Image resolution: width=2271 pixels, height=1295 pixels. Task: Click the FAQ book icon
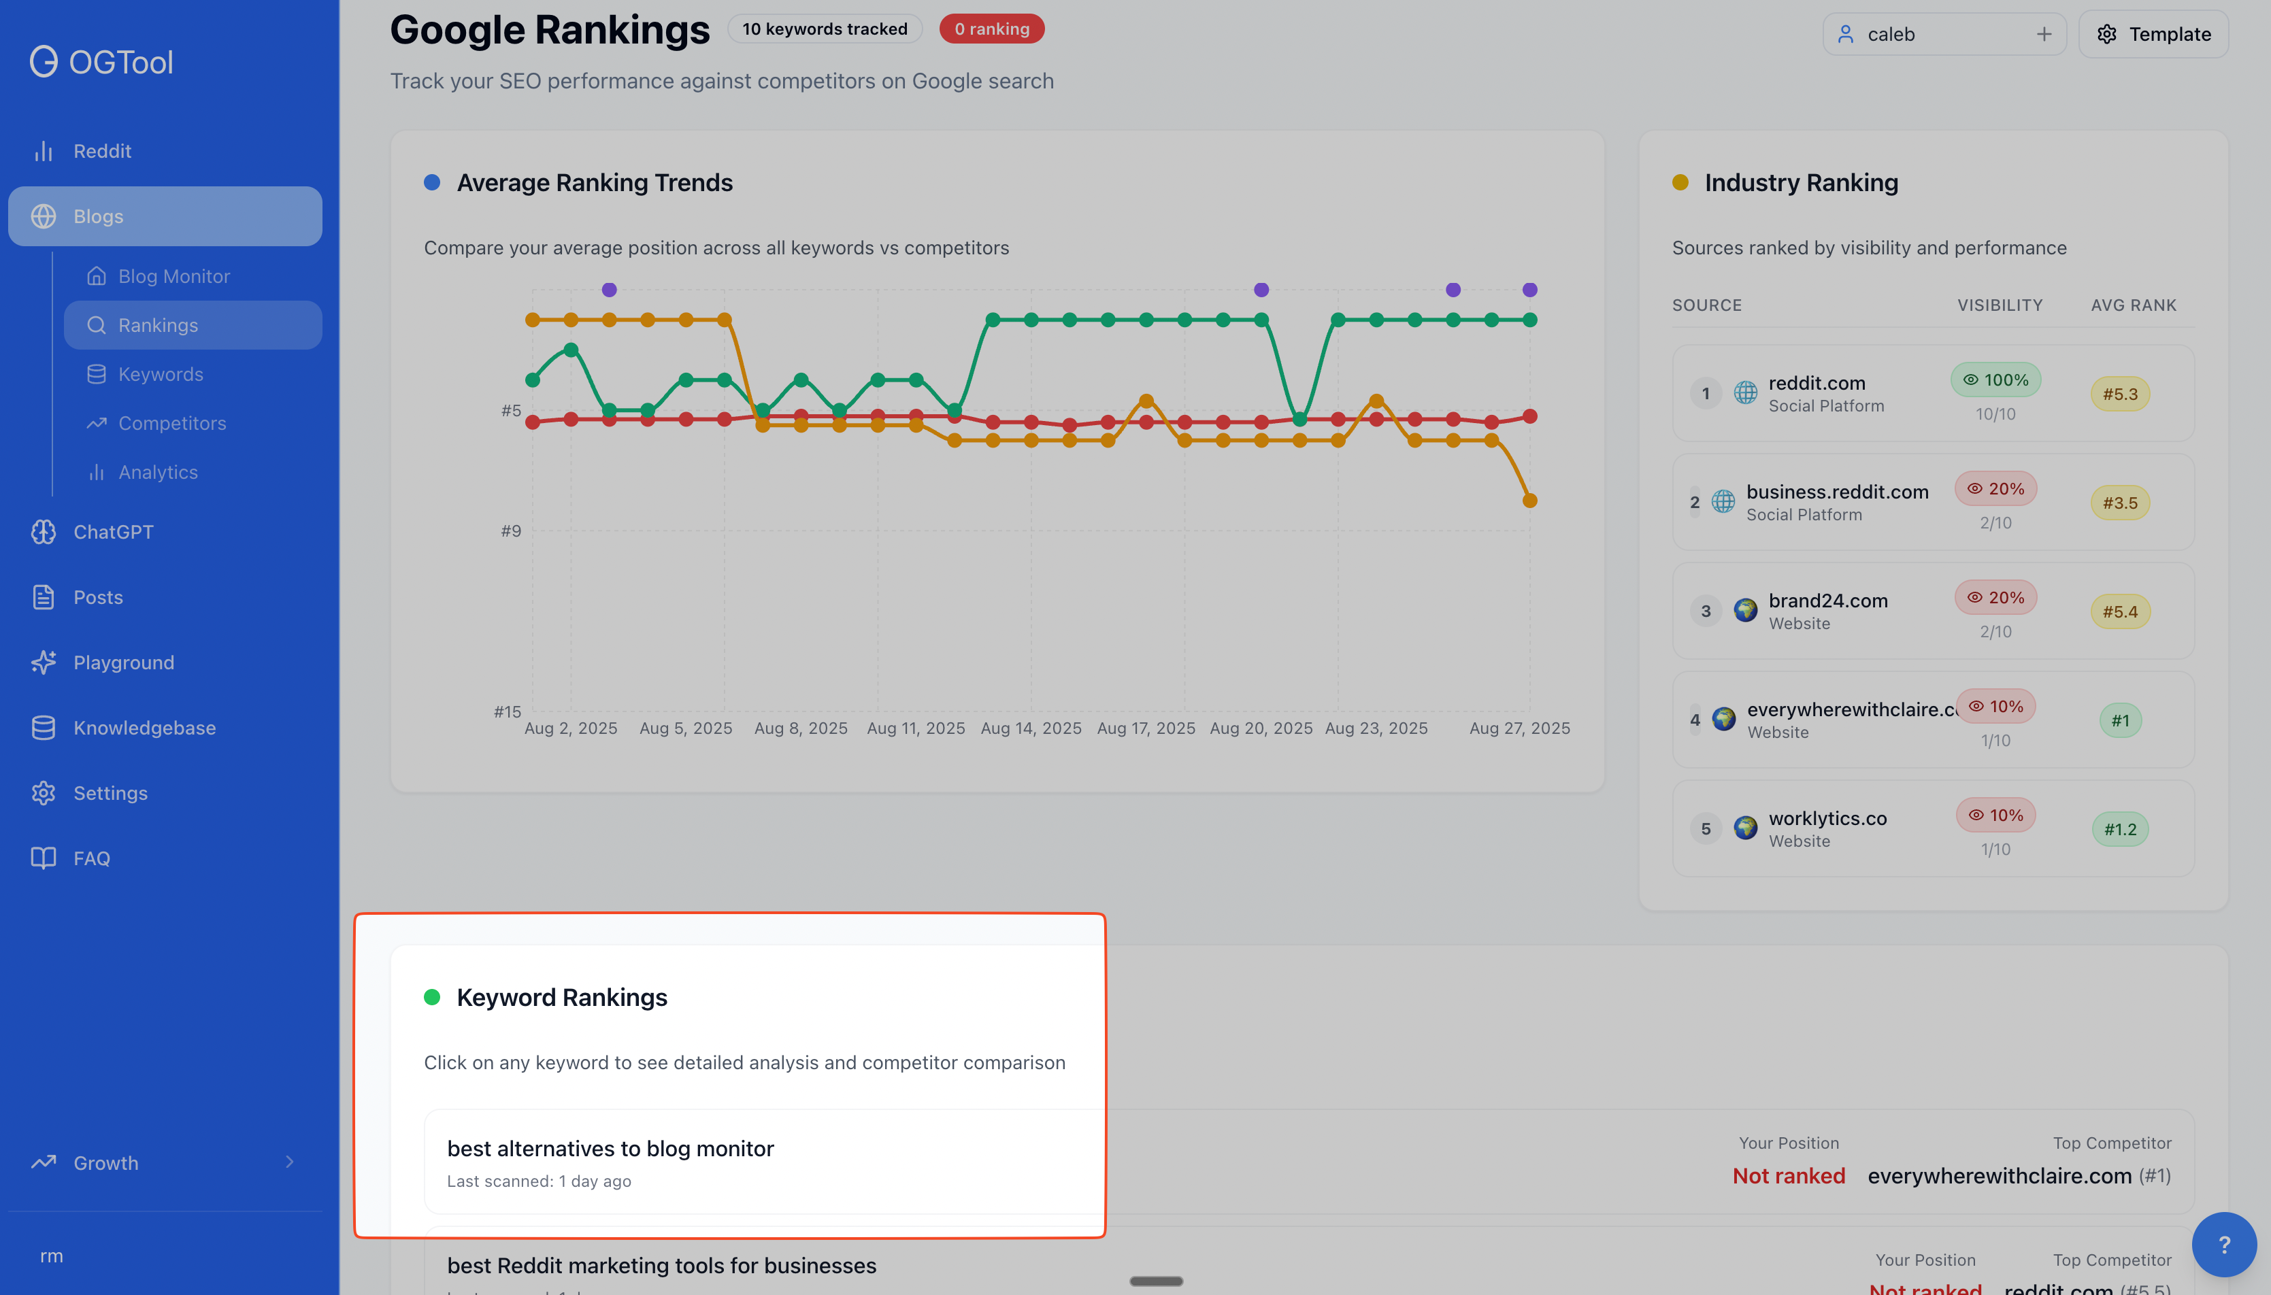pos(44,858)
